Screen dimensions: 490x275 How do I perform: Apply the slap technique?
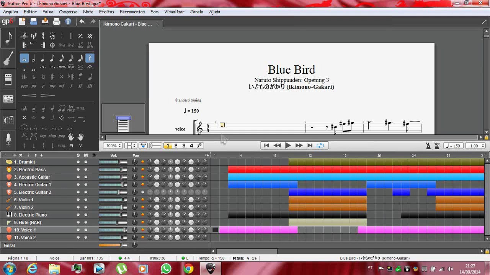point(52,136)
